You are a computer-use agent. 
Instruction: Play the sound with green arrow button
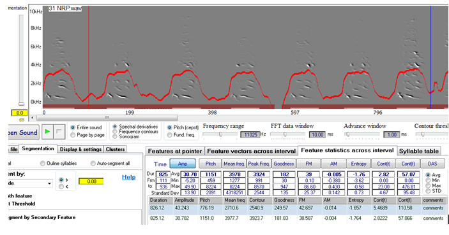click(x=47, y=132)
